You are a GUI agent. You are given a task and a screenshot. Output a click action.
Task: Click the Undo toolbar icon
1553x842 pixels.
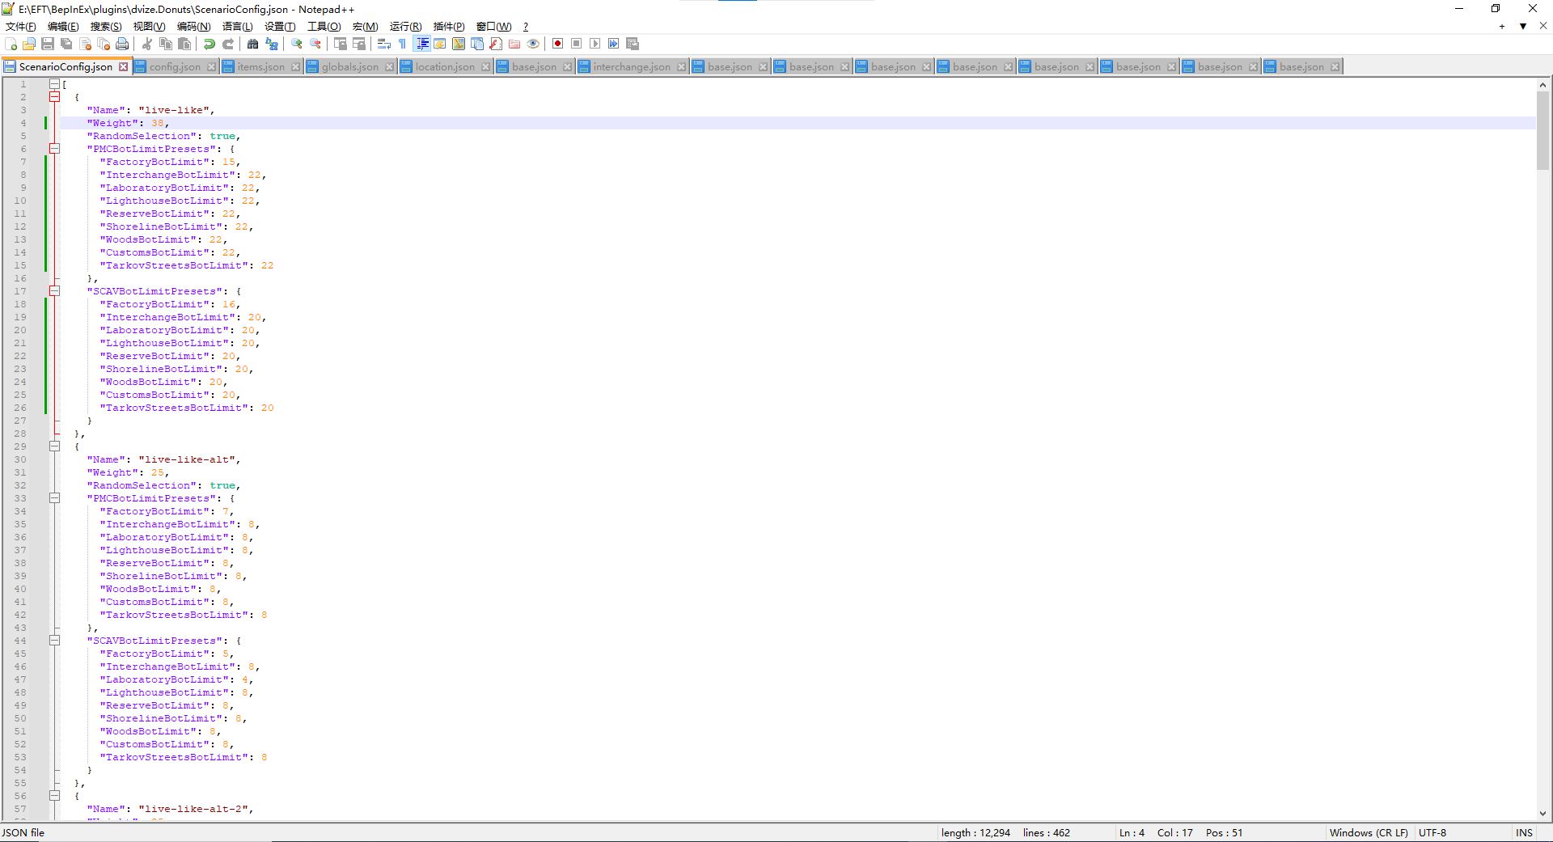coord(209,44)
